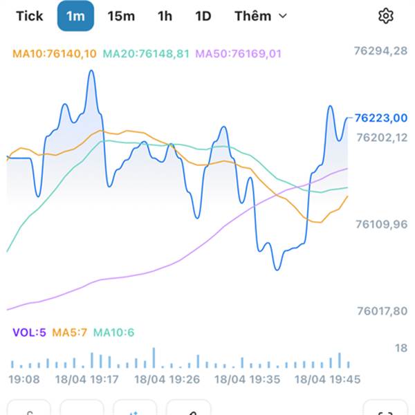This screenshot has width=415, height=415.
Task: Click the 18/04 19:35 time axis label
Action: coord(247,380)
